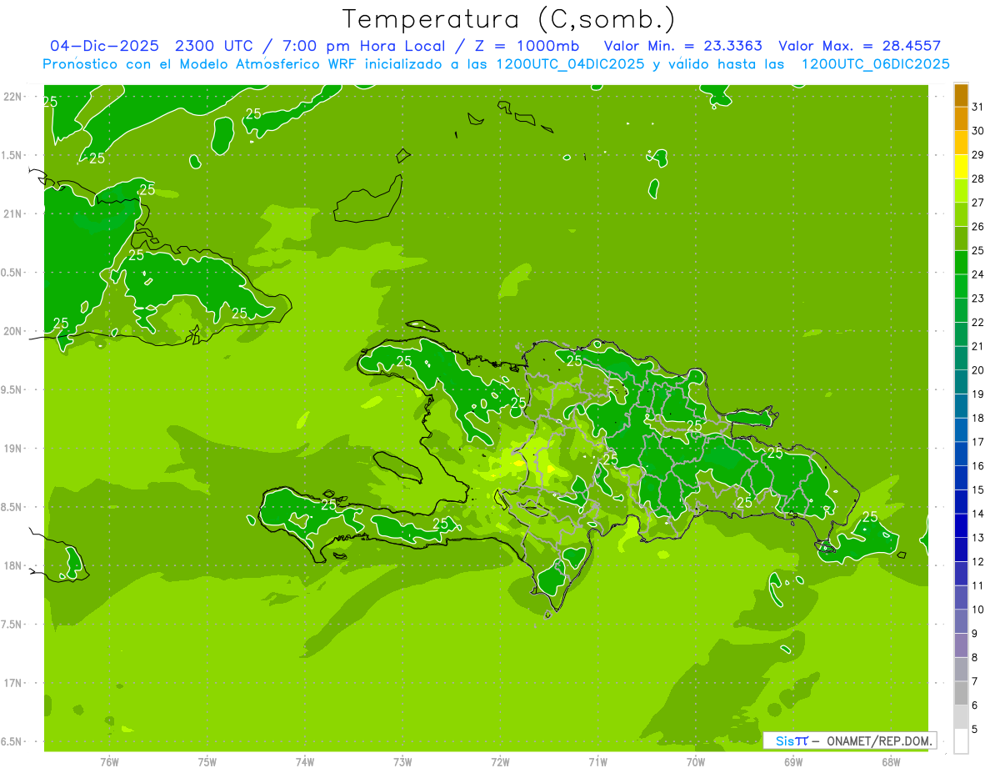Screen dimensions: 1000x773
Task: Click the amber legend swatch between 29 and 30
Action: (961, 143)
